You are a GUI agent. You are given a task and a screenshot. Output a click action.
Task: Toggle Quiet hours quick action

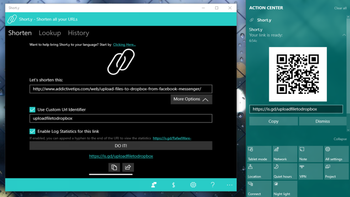coord(285,171)
